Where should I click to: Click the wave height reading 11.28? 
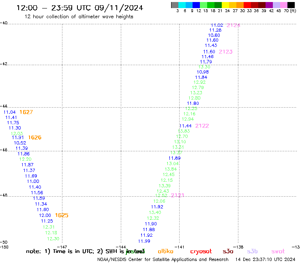[215, 30]
